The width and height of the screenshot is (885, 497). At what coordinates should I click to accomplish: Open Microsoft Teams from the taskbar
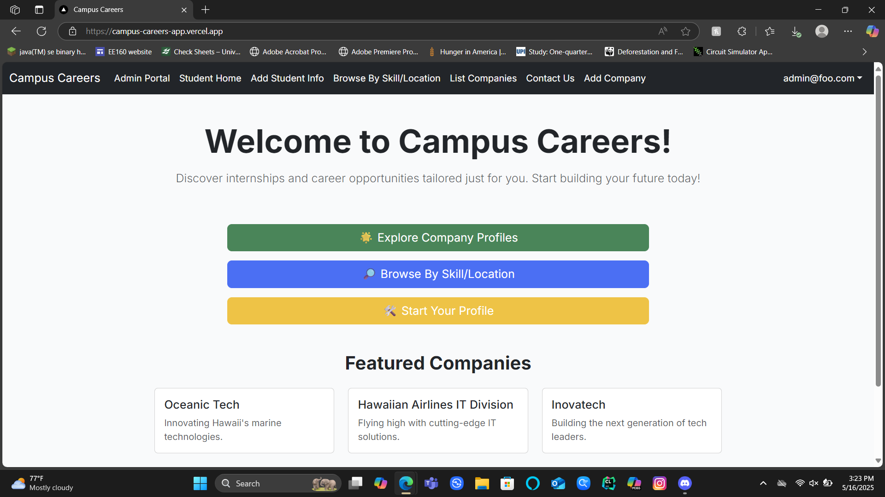(431, 483)
